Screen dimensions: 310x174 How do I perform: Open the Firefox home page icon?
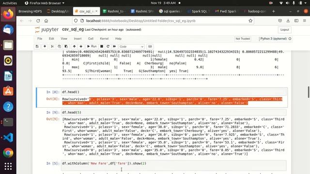[46, 21]
